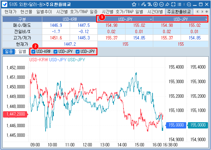Click the fullscreen capture frame icon
This screenshot has height=150, width=211.
coord(173,5)
